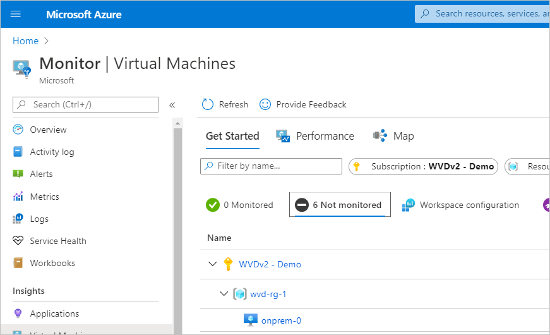The height and width of the screenshot is (335, 550).
Task: Click the subscription key icon in list
Action: point(228,264)
